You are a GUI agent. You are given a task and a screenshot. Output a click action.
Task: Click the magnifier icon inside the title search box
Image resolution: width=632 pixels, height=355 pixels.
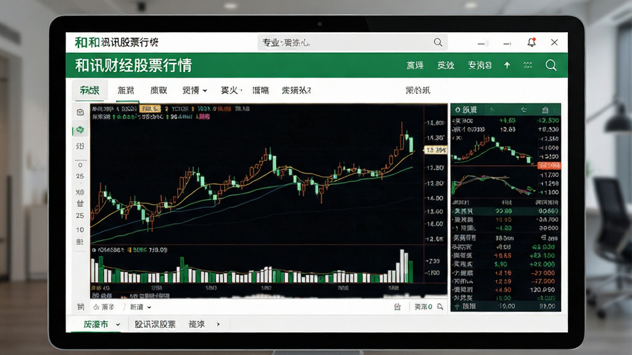click(438, 43)
